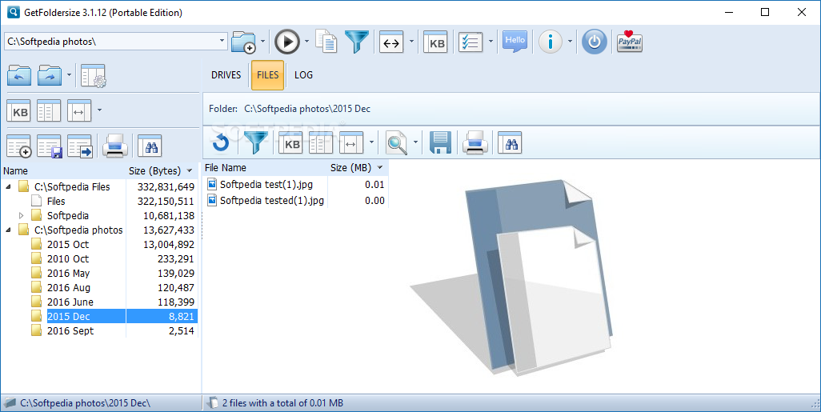Click the PayPal donate icon
This screenshot has width=821, height=412.
click(630, 42)
